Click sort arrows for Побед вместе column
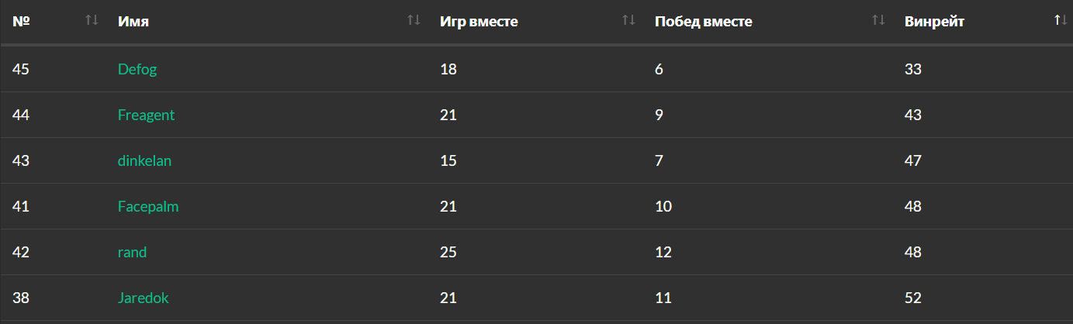1073x324 pixels. click(x=878, y=21)
